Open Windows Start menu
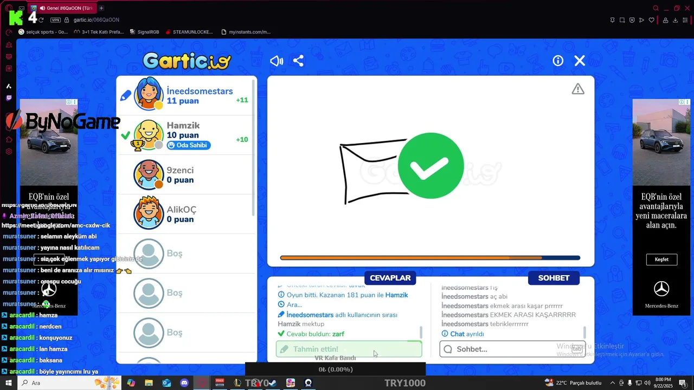 coord(9,383)
